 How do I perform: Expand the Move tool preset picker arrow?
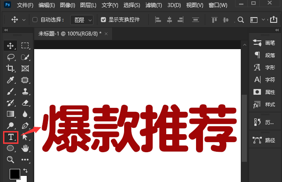tap(24, 20)
